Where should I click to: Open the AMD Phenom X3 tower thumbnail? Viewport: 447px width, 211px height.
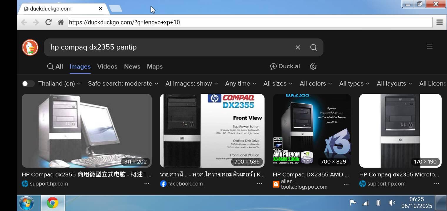pos(312,131)
